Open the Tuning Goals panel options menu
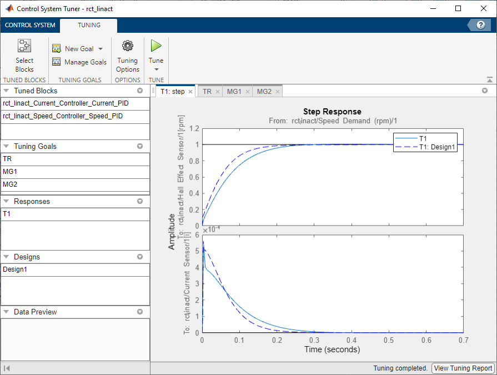 click(140, 147)
